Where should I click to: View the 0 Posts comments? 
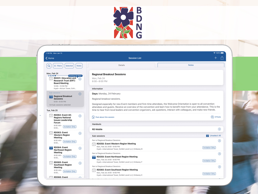pyautogui.click(x=216, y=117)
